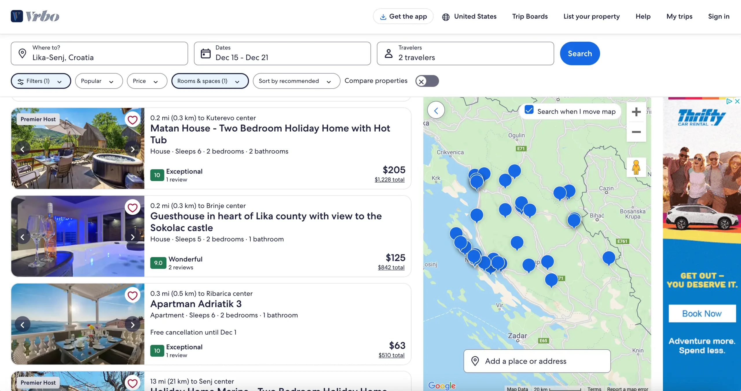Open Rooms & spaces (1) dropdown
Viewport: 741px width, 391px height.
click(210, 81)
